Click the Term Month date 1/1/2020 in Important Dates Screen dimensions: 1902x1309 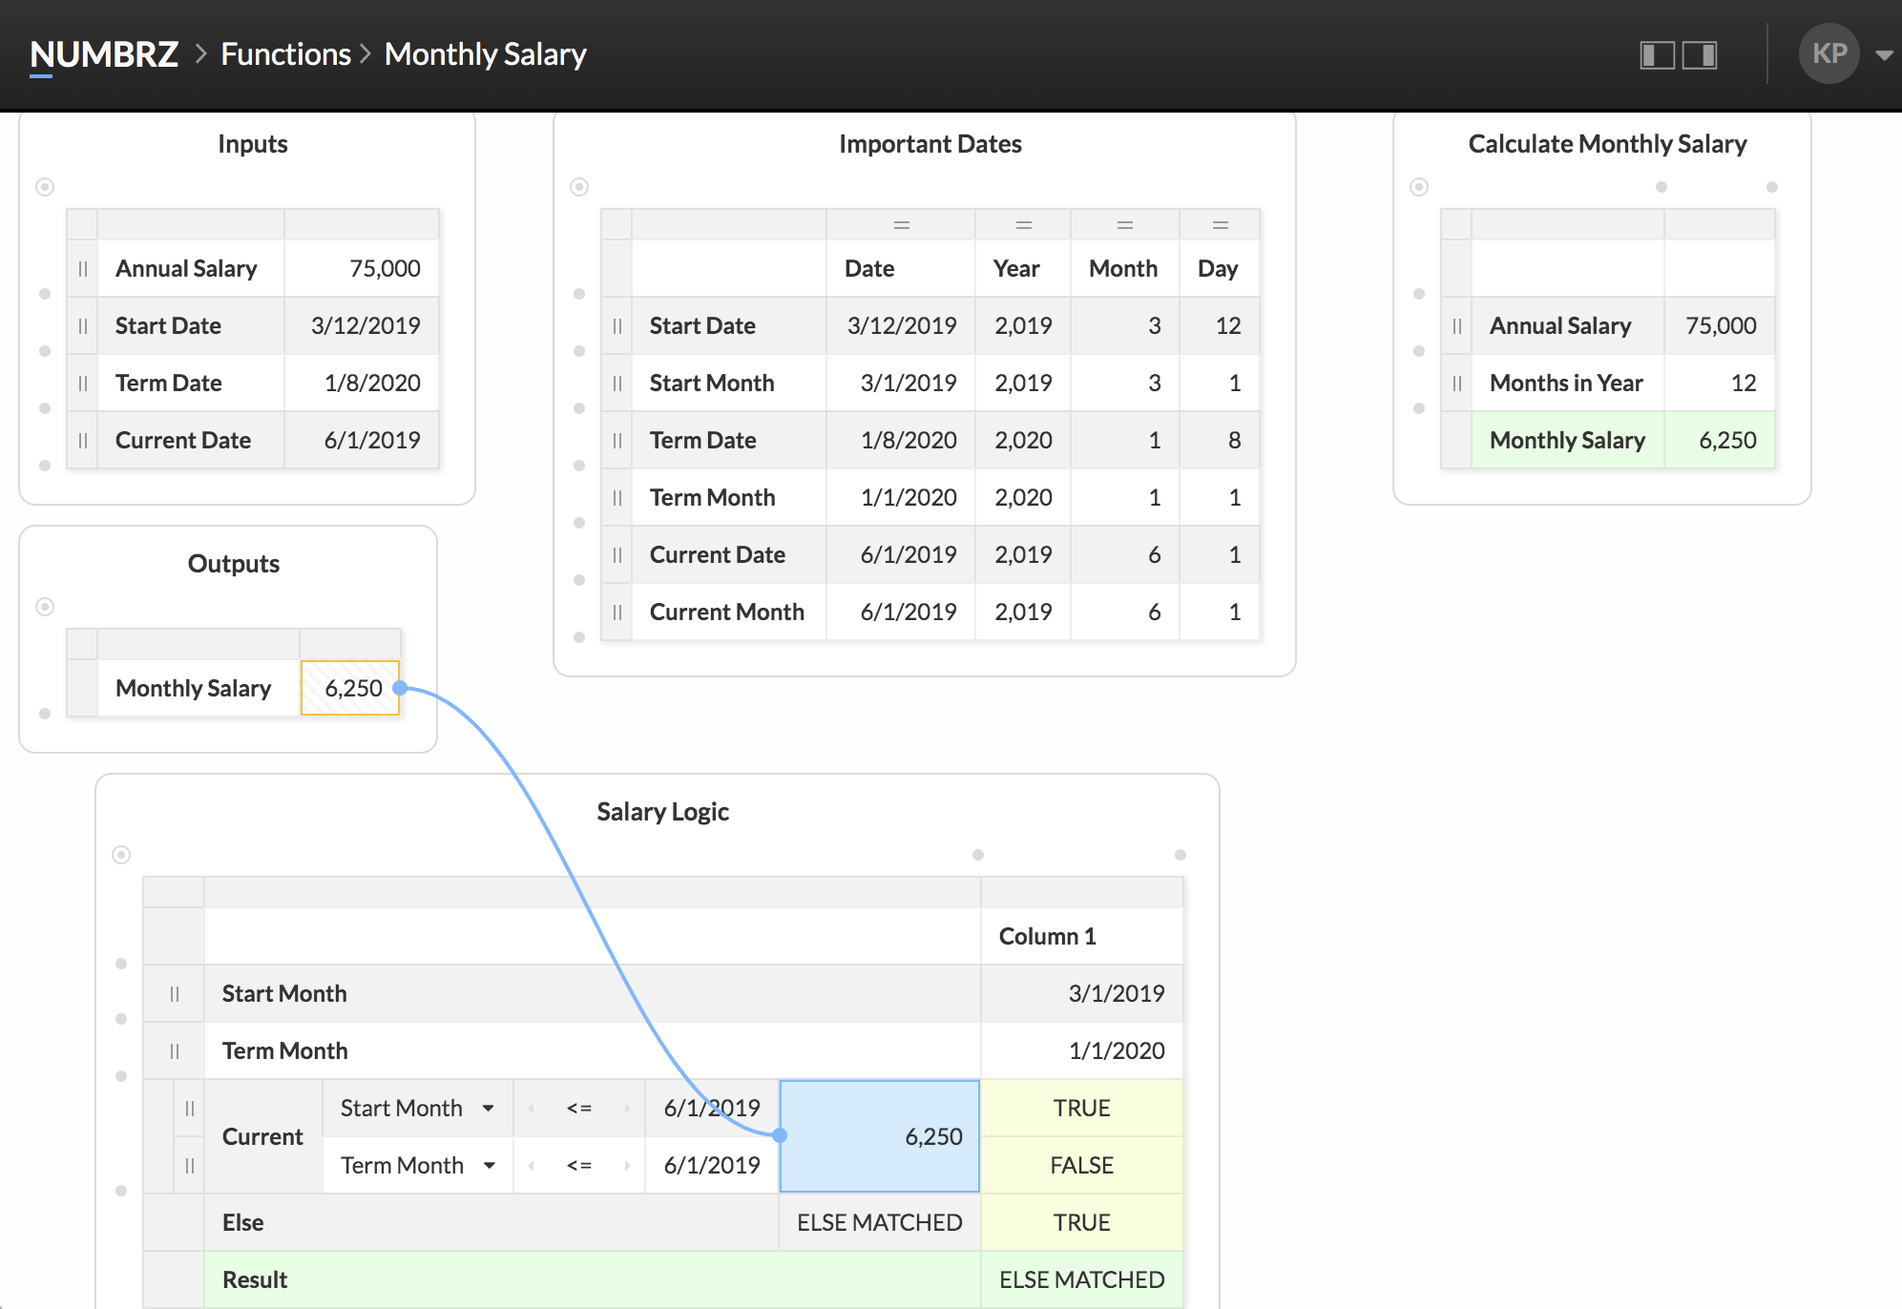coord(901,497)
